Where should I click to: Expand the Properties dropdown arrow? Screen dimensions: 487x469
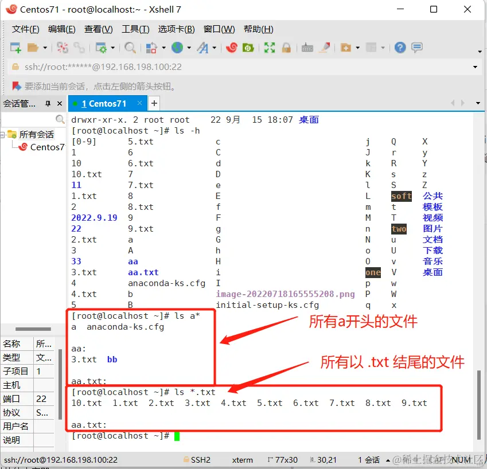click(x=113, y=48)
